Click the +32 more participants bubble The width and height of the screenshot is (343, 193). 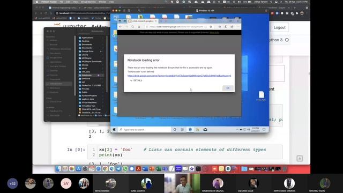[13, 183]
